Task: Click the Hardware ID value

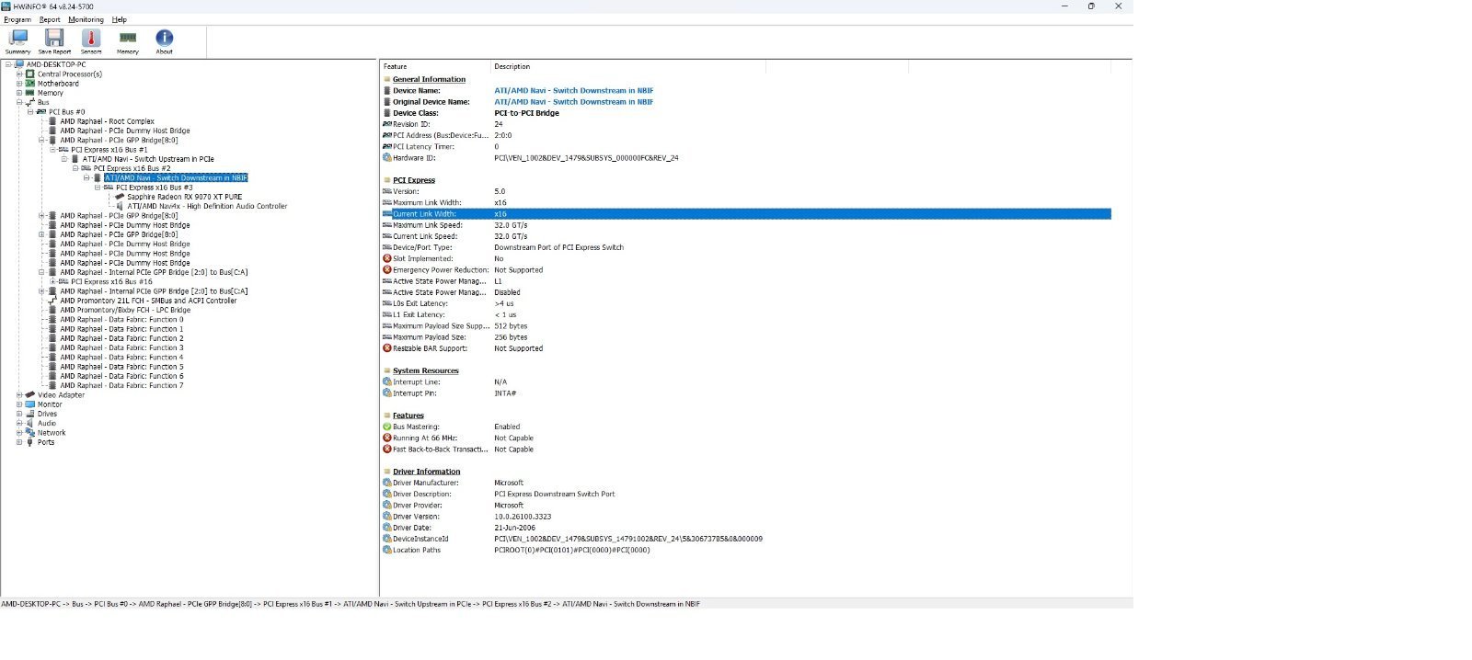Action: (586, 158)
